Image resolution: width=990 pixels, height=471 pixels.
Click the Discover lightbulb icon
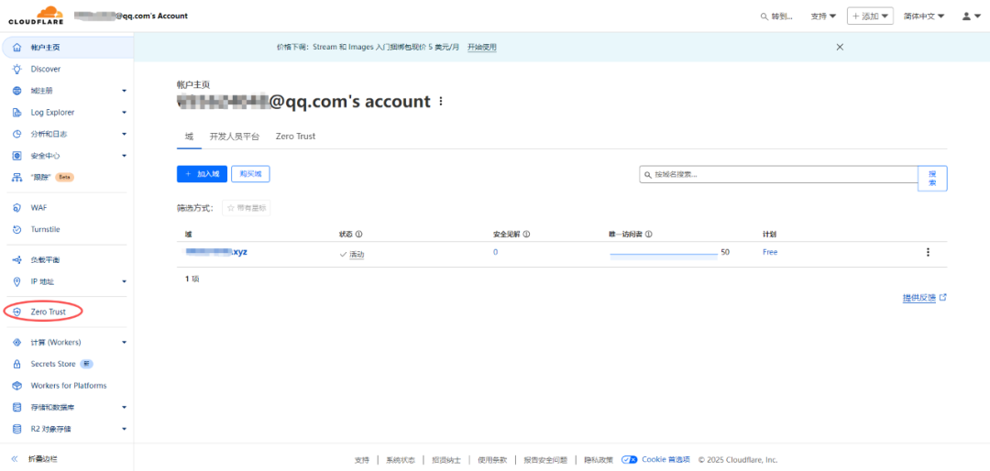click(17, 69)
